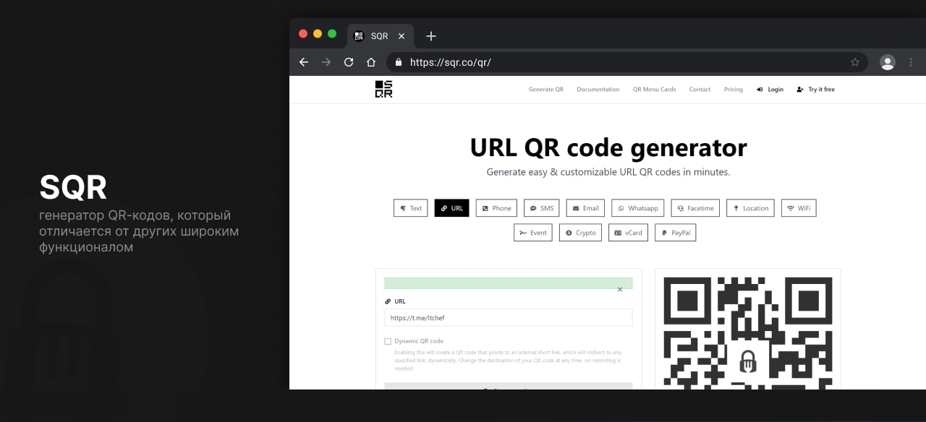Select the Location QR type

pos(750,208)
